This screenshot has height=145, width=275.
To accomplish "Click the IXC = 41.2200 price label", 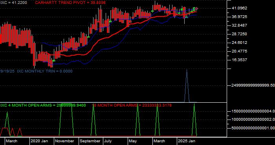I will click(13, 3).
